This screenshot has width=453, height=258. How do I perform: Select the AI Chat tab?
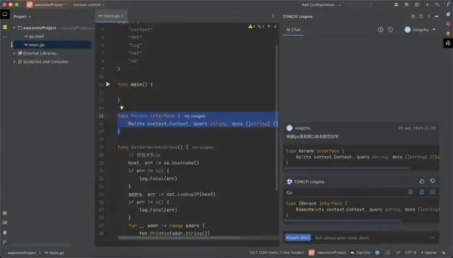tap(293, 30)
